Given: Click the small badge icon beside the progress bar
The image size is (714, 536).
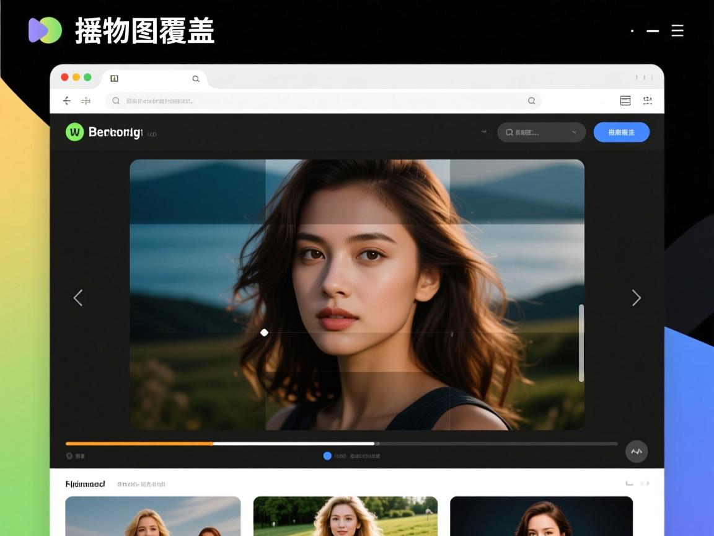Looking at the screenshot, I should [69, 455].
